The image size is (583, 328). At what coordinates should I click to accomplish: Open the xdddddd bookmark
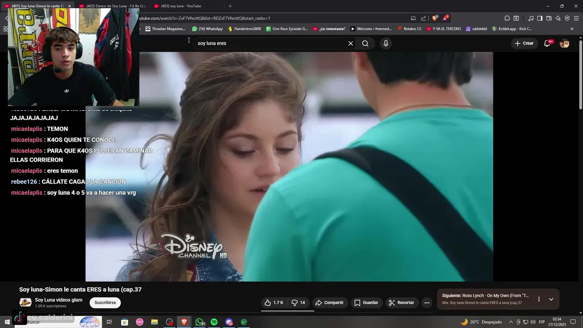coord(476,29)
